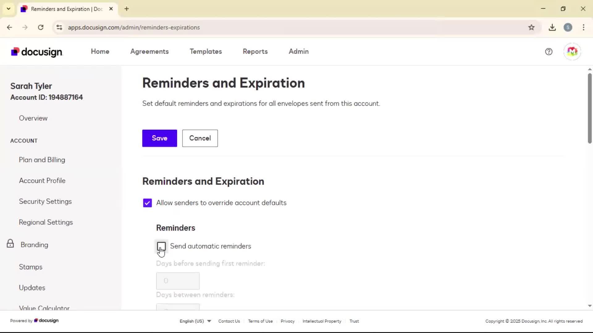The height and width of the screenshot is (333, 593).
Task: Go back with browser back arrow
Action: (x=10, y=27)
